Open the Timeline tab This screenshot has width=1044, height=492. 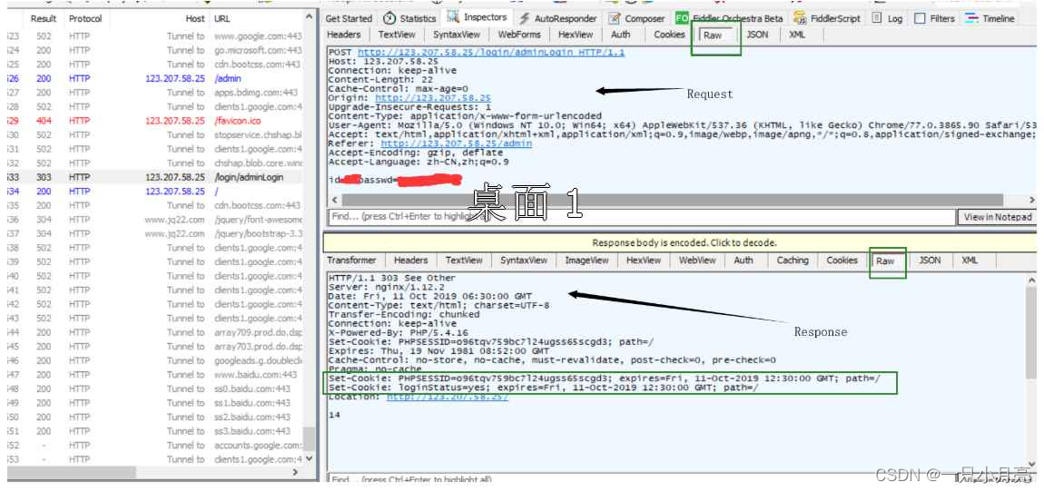click(x=990, y=18)
